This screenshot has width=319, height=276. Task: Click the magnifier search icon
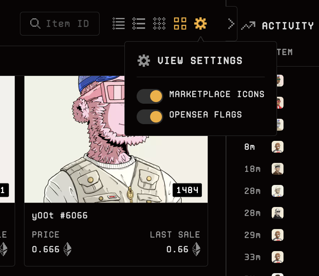35,23
